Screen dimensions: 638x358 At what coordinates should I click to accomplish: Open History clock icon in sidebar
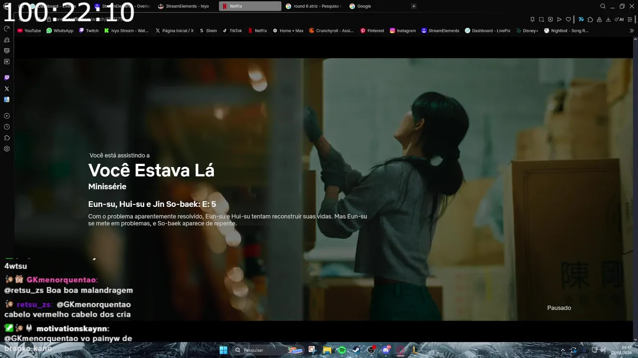[7, 127]
